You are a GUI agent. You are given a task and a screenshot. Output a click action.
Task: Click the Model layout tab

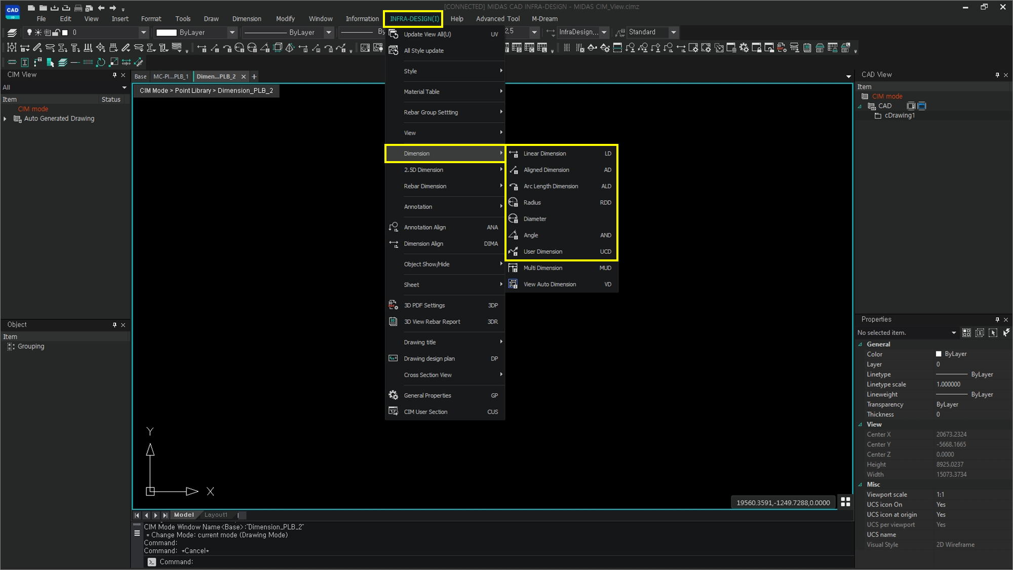point(184,515)
